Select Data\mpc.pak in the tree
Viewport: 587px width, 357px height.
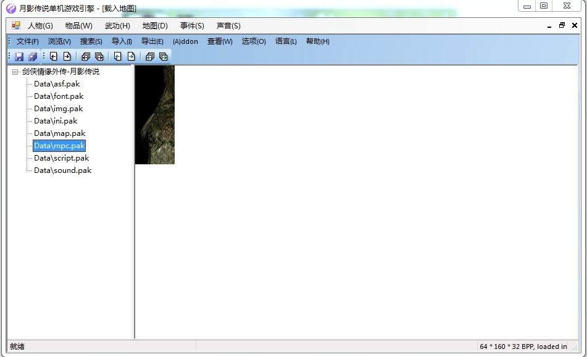tap(59, 146)
